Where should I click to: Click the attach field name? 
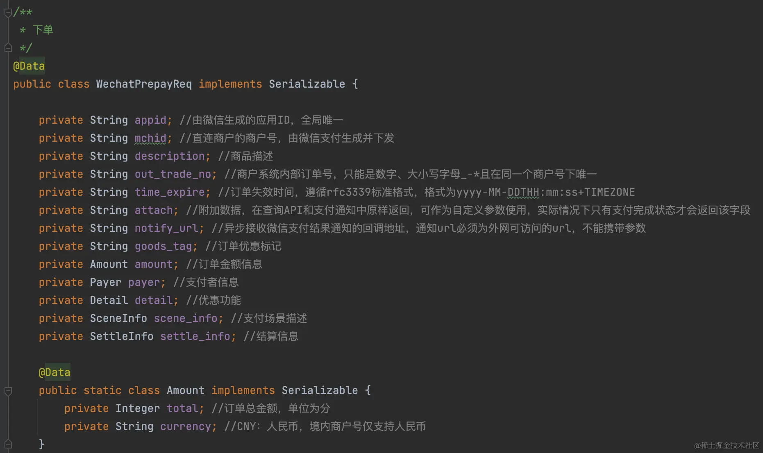(x=154, y=210)
